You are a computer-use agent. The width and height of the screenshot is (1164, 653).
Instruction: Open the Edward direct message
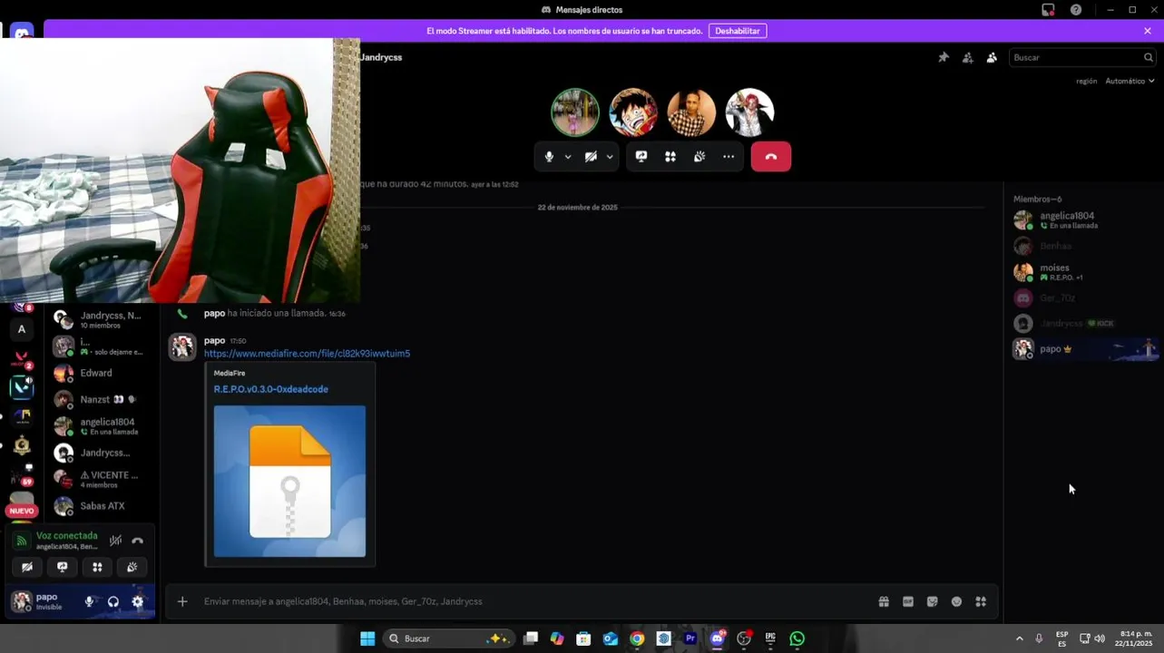102,373
